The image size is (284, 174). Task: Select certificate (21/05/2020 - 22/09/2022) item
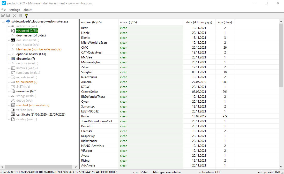pos(41,115)
